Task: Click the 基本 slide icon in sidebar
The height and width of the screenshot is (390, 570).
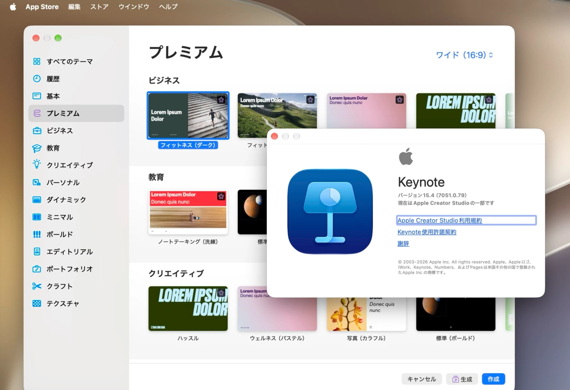Action: (37, 96)
